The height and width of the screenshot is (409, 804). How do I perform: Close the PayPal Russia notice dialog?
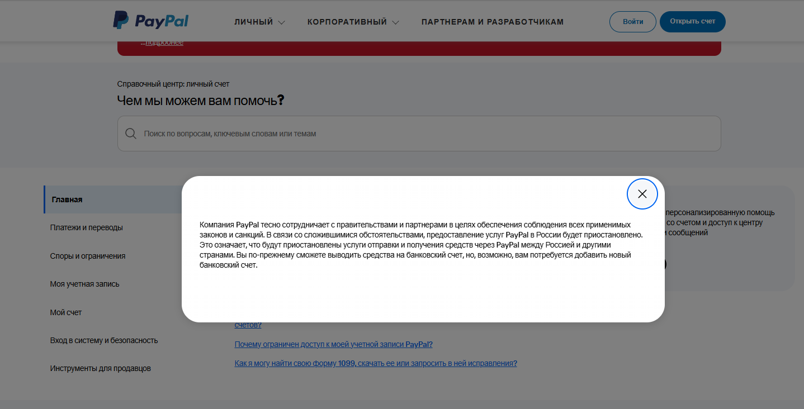tap(642, 194)
